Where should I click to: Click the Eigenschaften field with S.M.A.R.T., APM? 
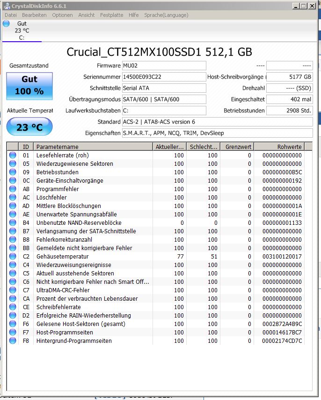pos(217,133)
